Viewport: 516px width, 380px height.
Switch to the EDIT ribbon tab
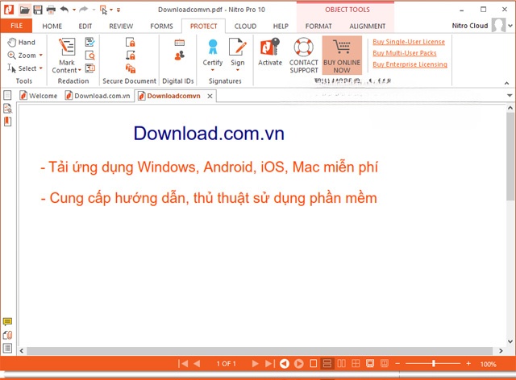click(85, 26)
